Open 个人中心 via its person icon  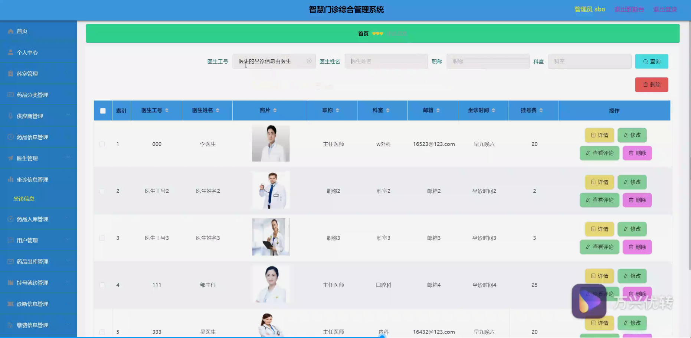[x=10, y=53]
